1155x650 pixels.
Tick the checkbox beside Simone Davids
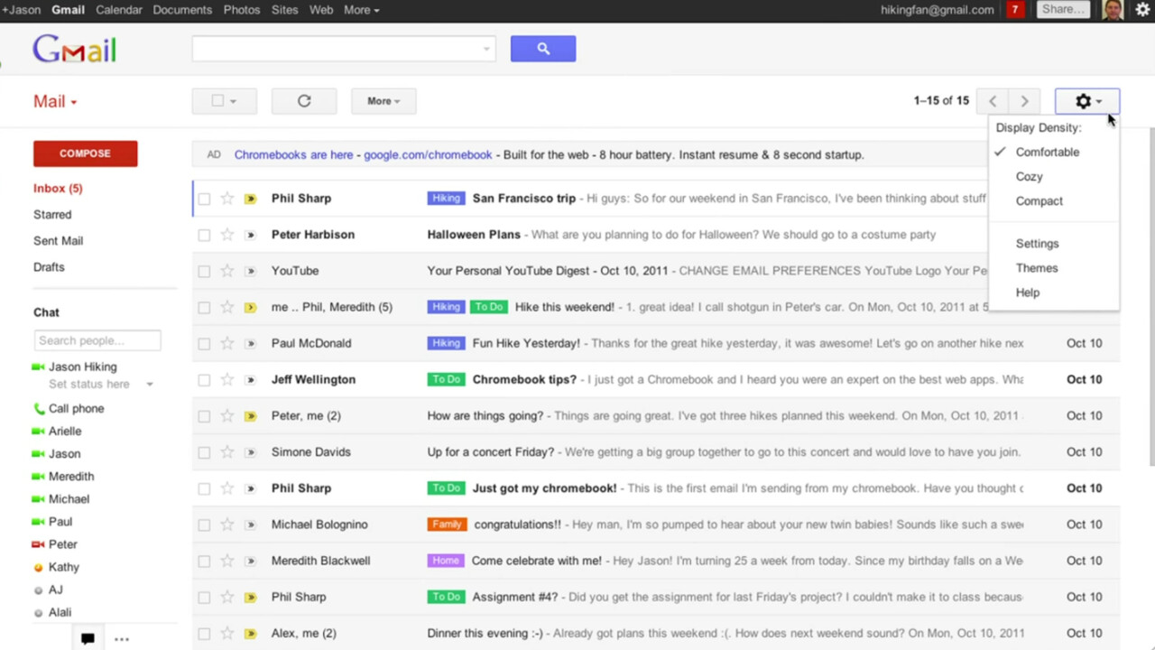pos(204,452)
